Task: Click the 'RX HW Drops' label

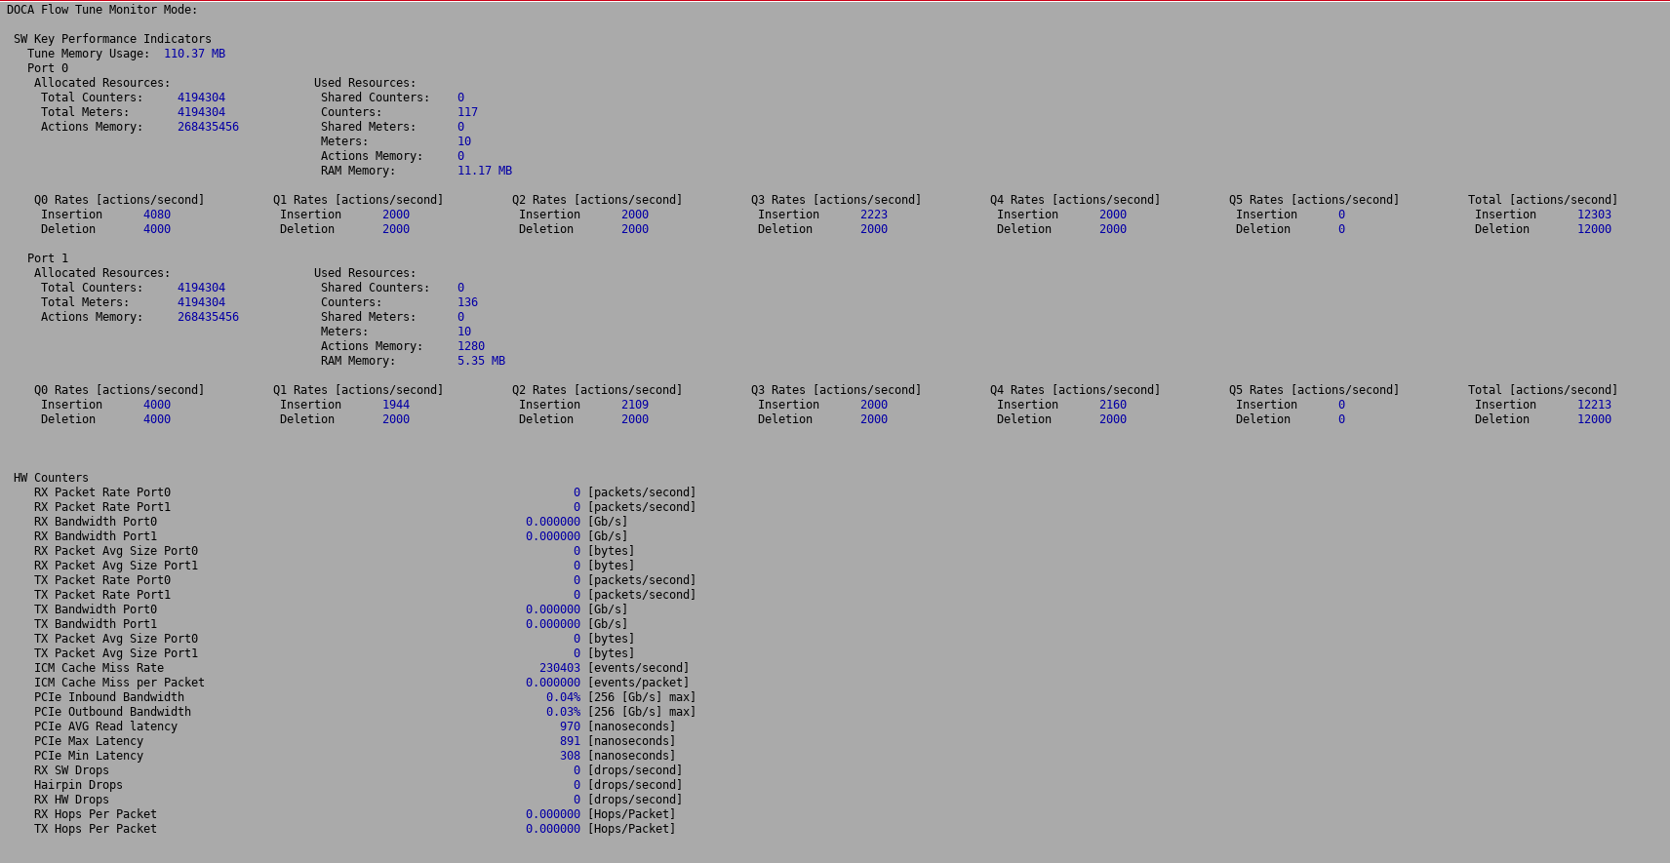Action: coord(71,800)
